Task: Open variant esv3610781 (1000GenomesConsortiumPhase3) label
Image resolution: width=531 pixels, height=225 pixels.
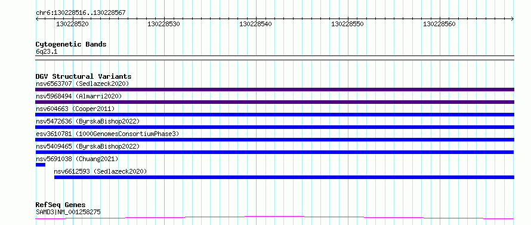Action: click(x=107, y=134)
